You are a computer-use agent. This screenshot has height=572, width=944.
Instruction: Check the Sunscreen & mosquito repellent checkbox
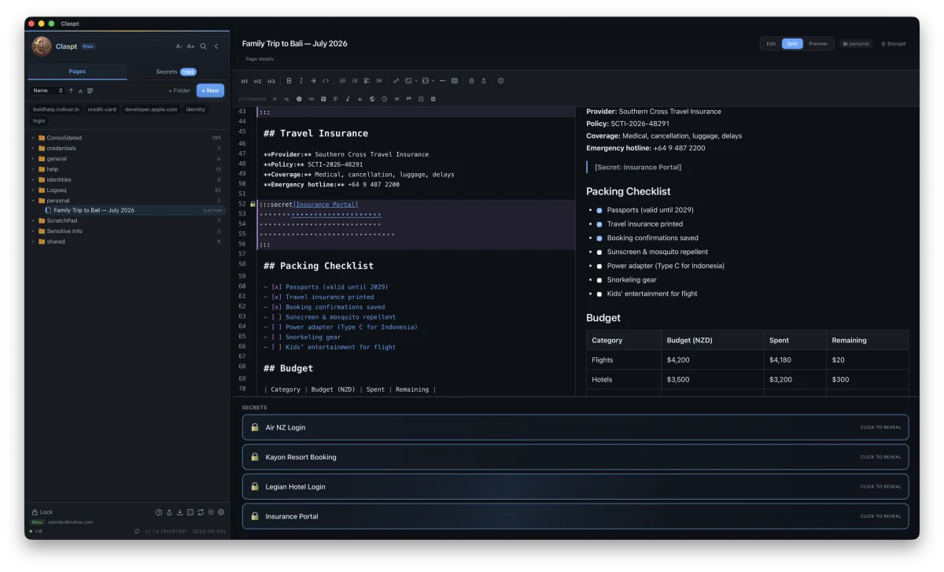click(599, 252)
